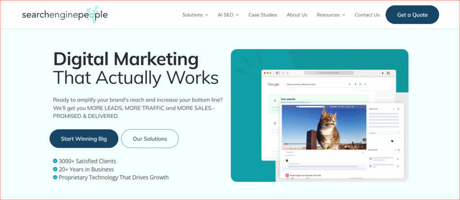Expand the Solutions dropdown menu
Viewport: 460px width, 200px height.
tap(195, 15)
